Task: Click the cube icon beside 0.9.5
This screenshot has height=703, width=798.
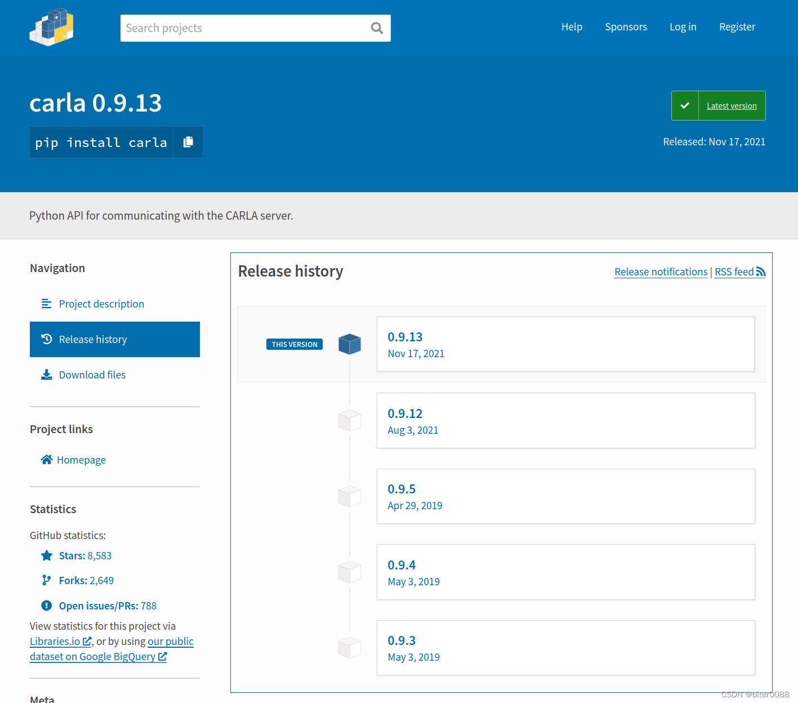Action: [x=350, y=496]
